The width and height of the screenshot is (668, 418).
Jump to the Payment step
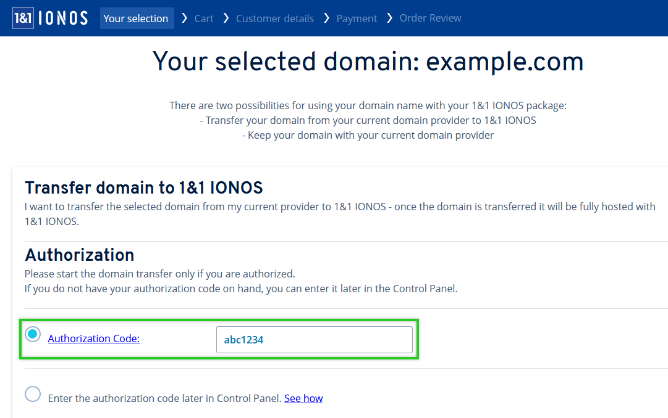tap(357, 18)
